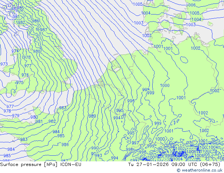This screenshot has height=173, width=224.
Task: Click the 993 isobar label
Action: 98,155
